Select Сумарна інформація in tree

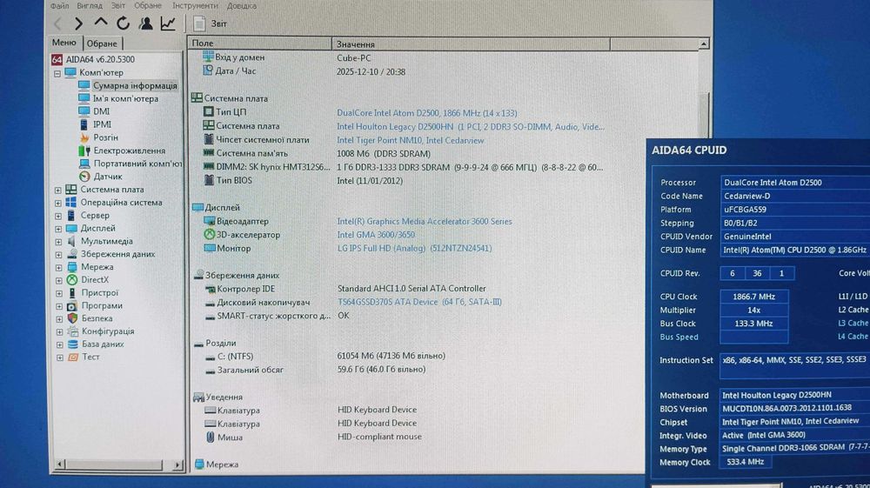(x=135, y=85)
